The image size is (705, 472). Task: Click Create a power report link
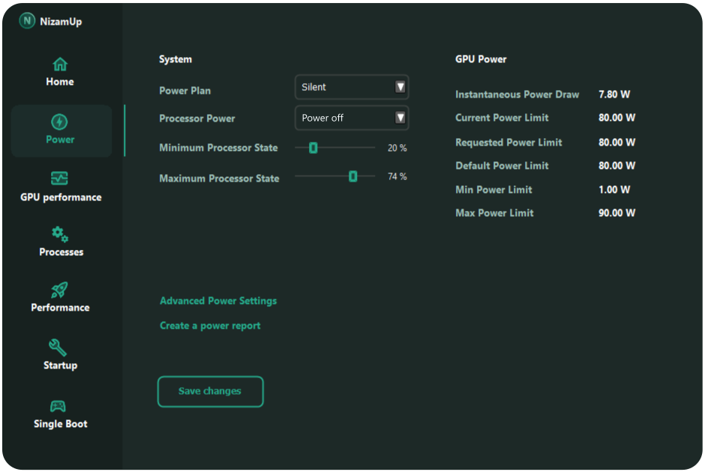pyautogui.click(x=210, y=326)
